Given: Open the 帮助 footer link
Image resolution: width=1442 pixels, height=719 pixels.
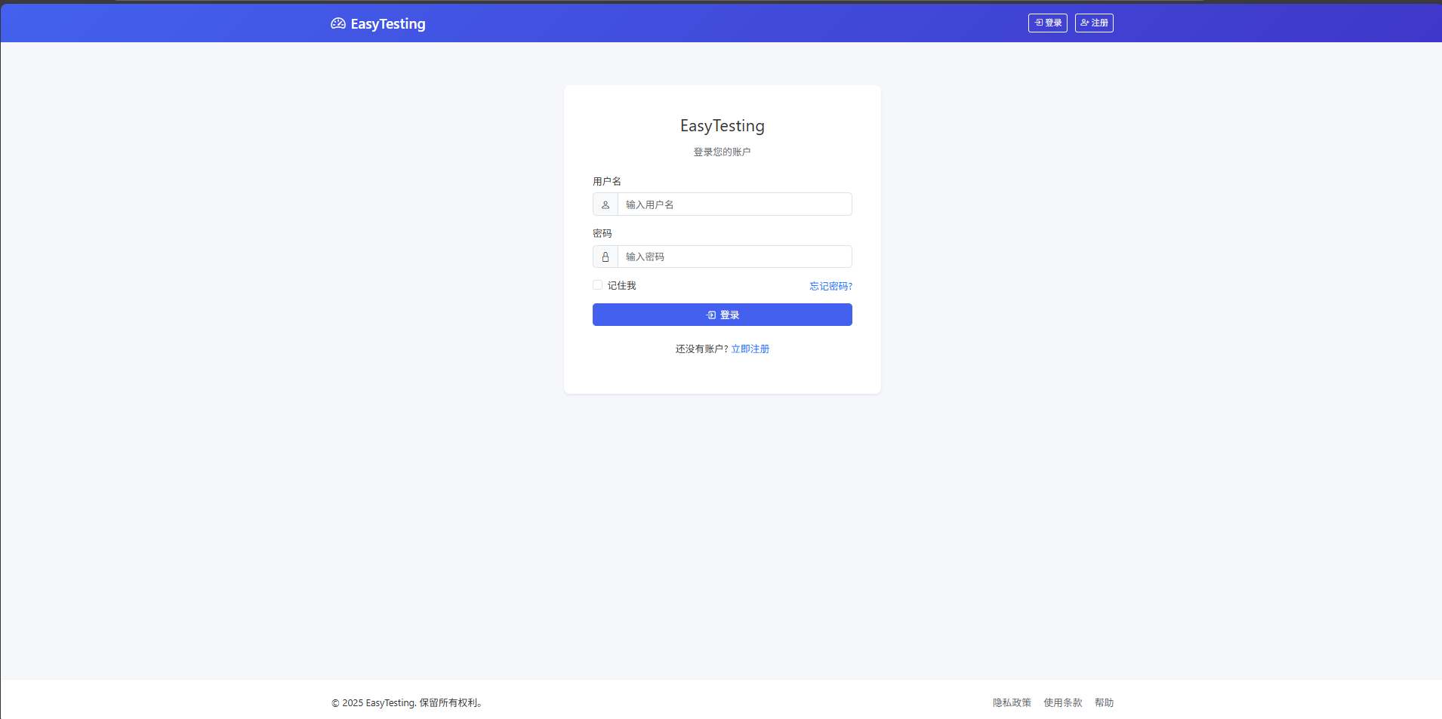Looking at the screenshot, I should 1104,702.
